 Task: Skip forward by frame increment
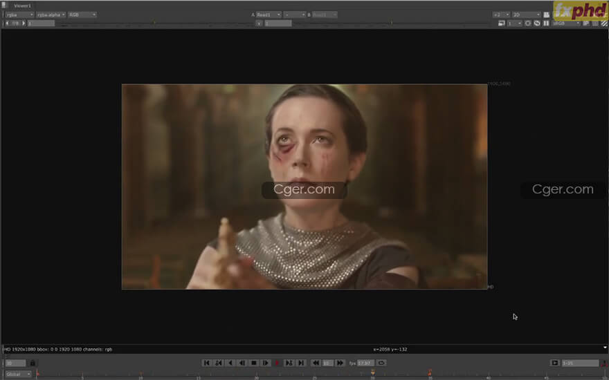pyautogui.click(x=340, y=363)
